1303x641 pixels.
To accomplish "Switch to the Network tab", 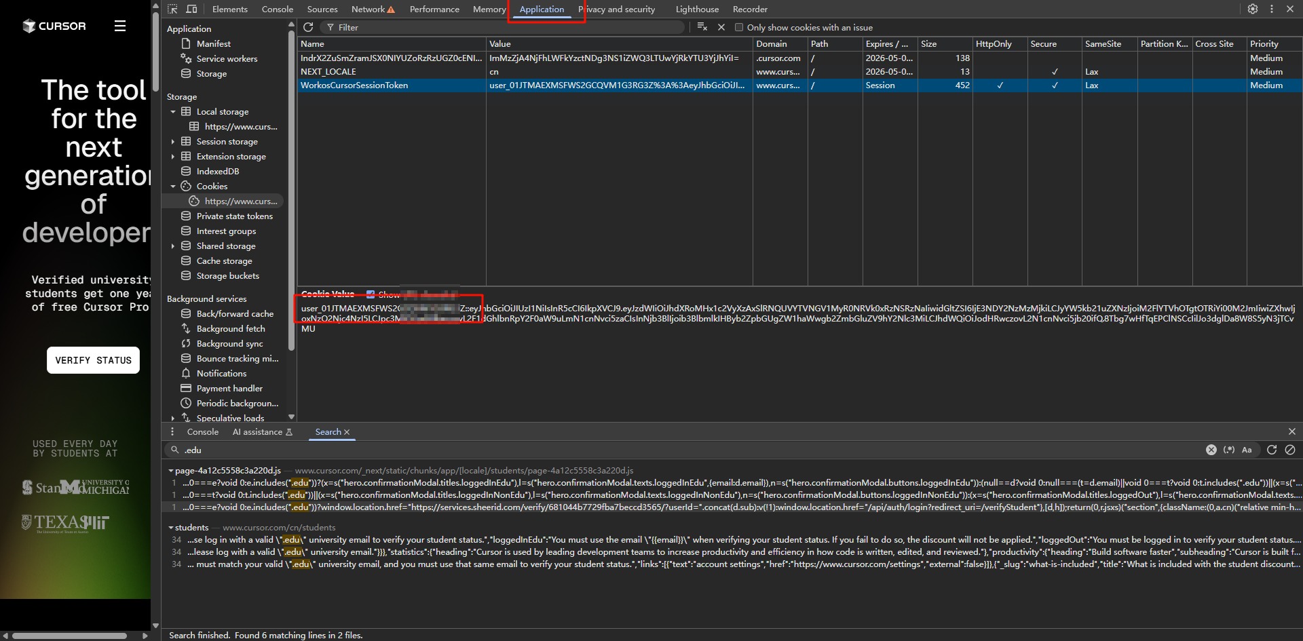I will 368,9.
